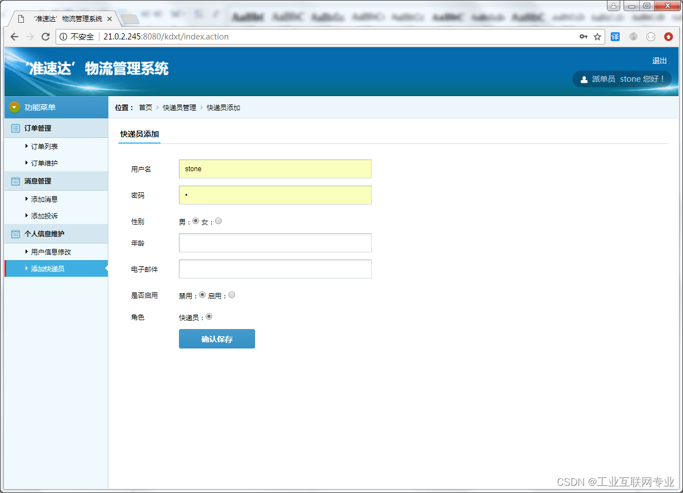Click the saved password key icon

point(584,37)
